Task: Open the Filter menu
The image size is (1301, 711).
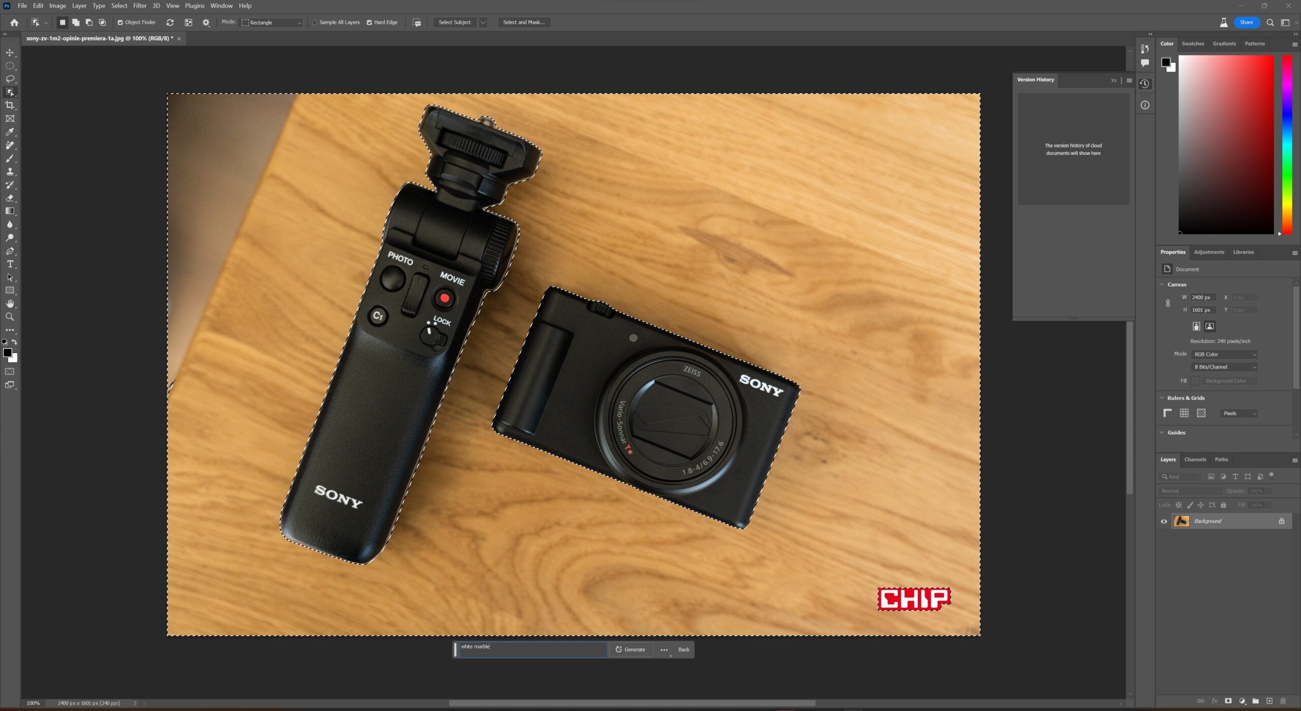Action: click(x=139, y=6)
